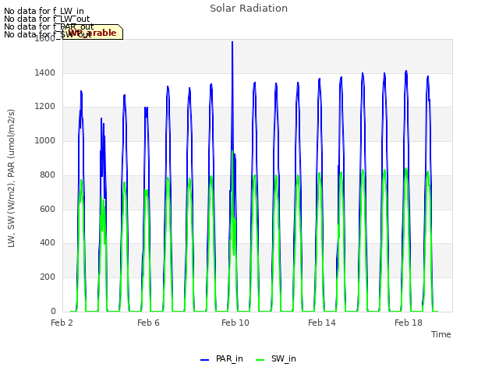The height and width of the screenshot is (374, 499).
Task: Click the Feb 14 x-axis tick label
Action: pos(322,323)
